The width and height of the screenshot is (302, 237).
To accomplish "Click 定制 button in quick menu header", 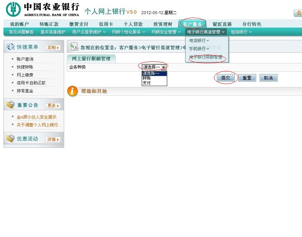I will (53, 48).
